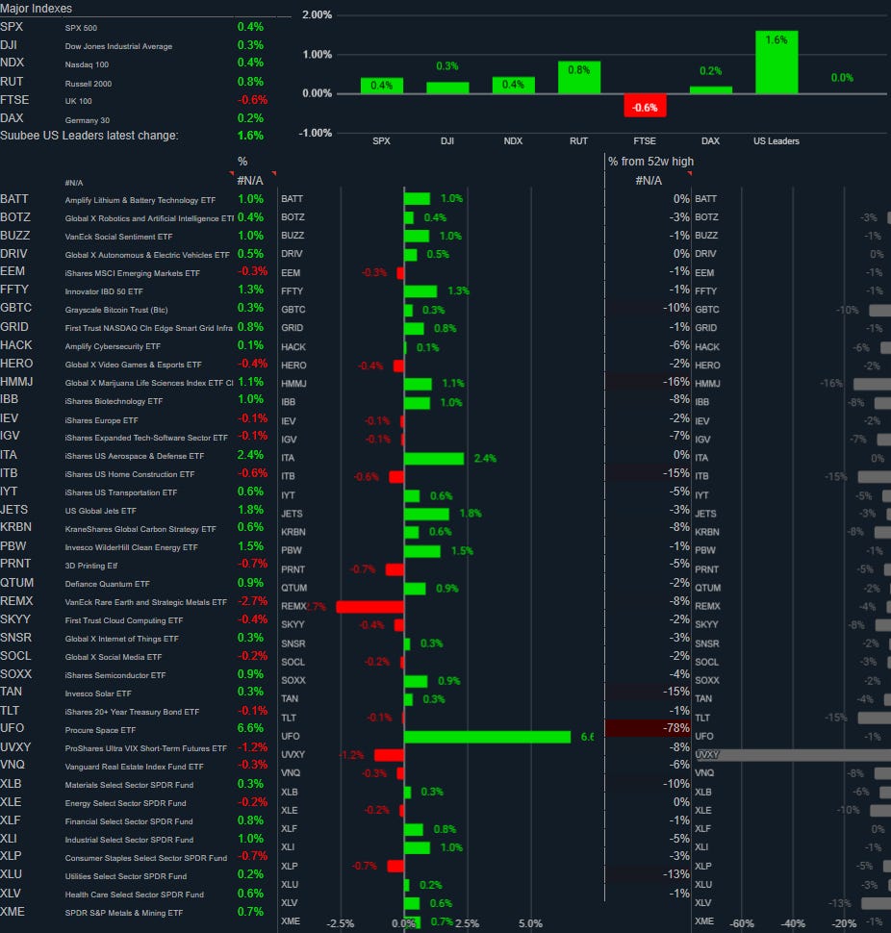Viewport: 891px width, 933px height.
Task: Click "VanEck Rare Earth and Strategic Metals ETF"
Action: click(146, 603)
